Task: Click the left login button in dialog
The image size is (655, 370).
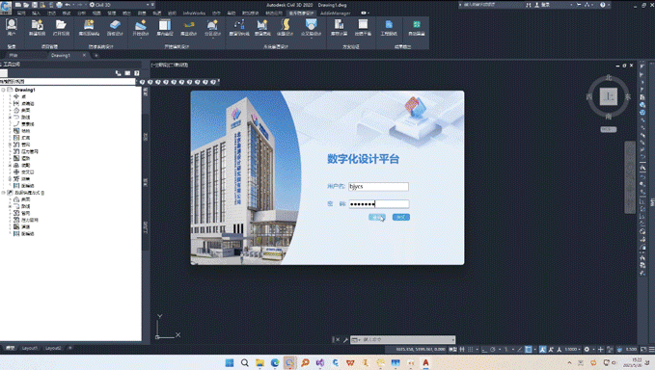Action: (x=377, y=217)
